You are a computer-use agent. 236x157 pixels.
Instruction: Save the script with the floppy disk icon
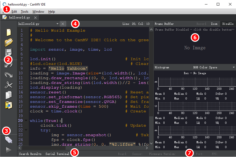coord(9,51)
